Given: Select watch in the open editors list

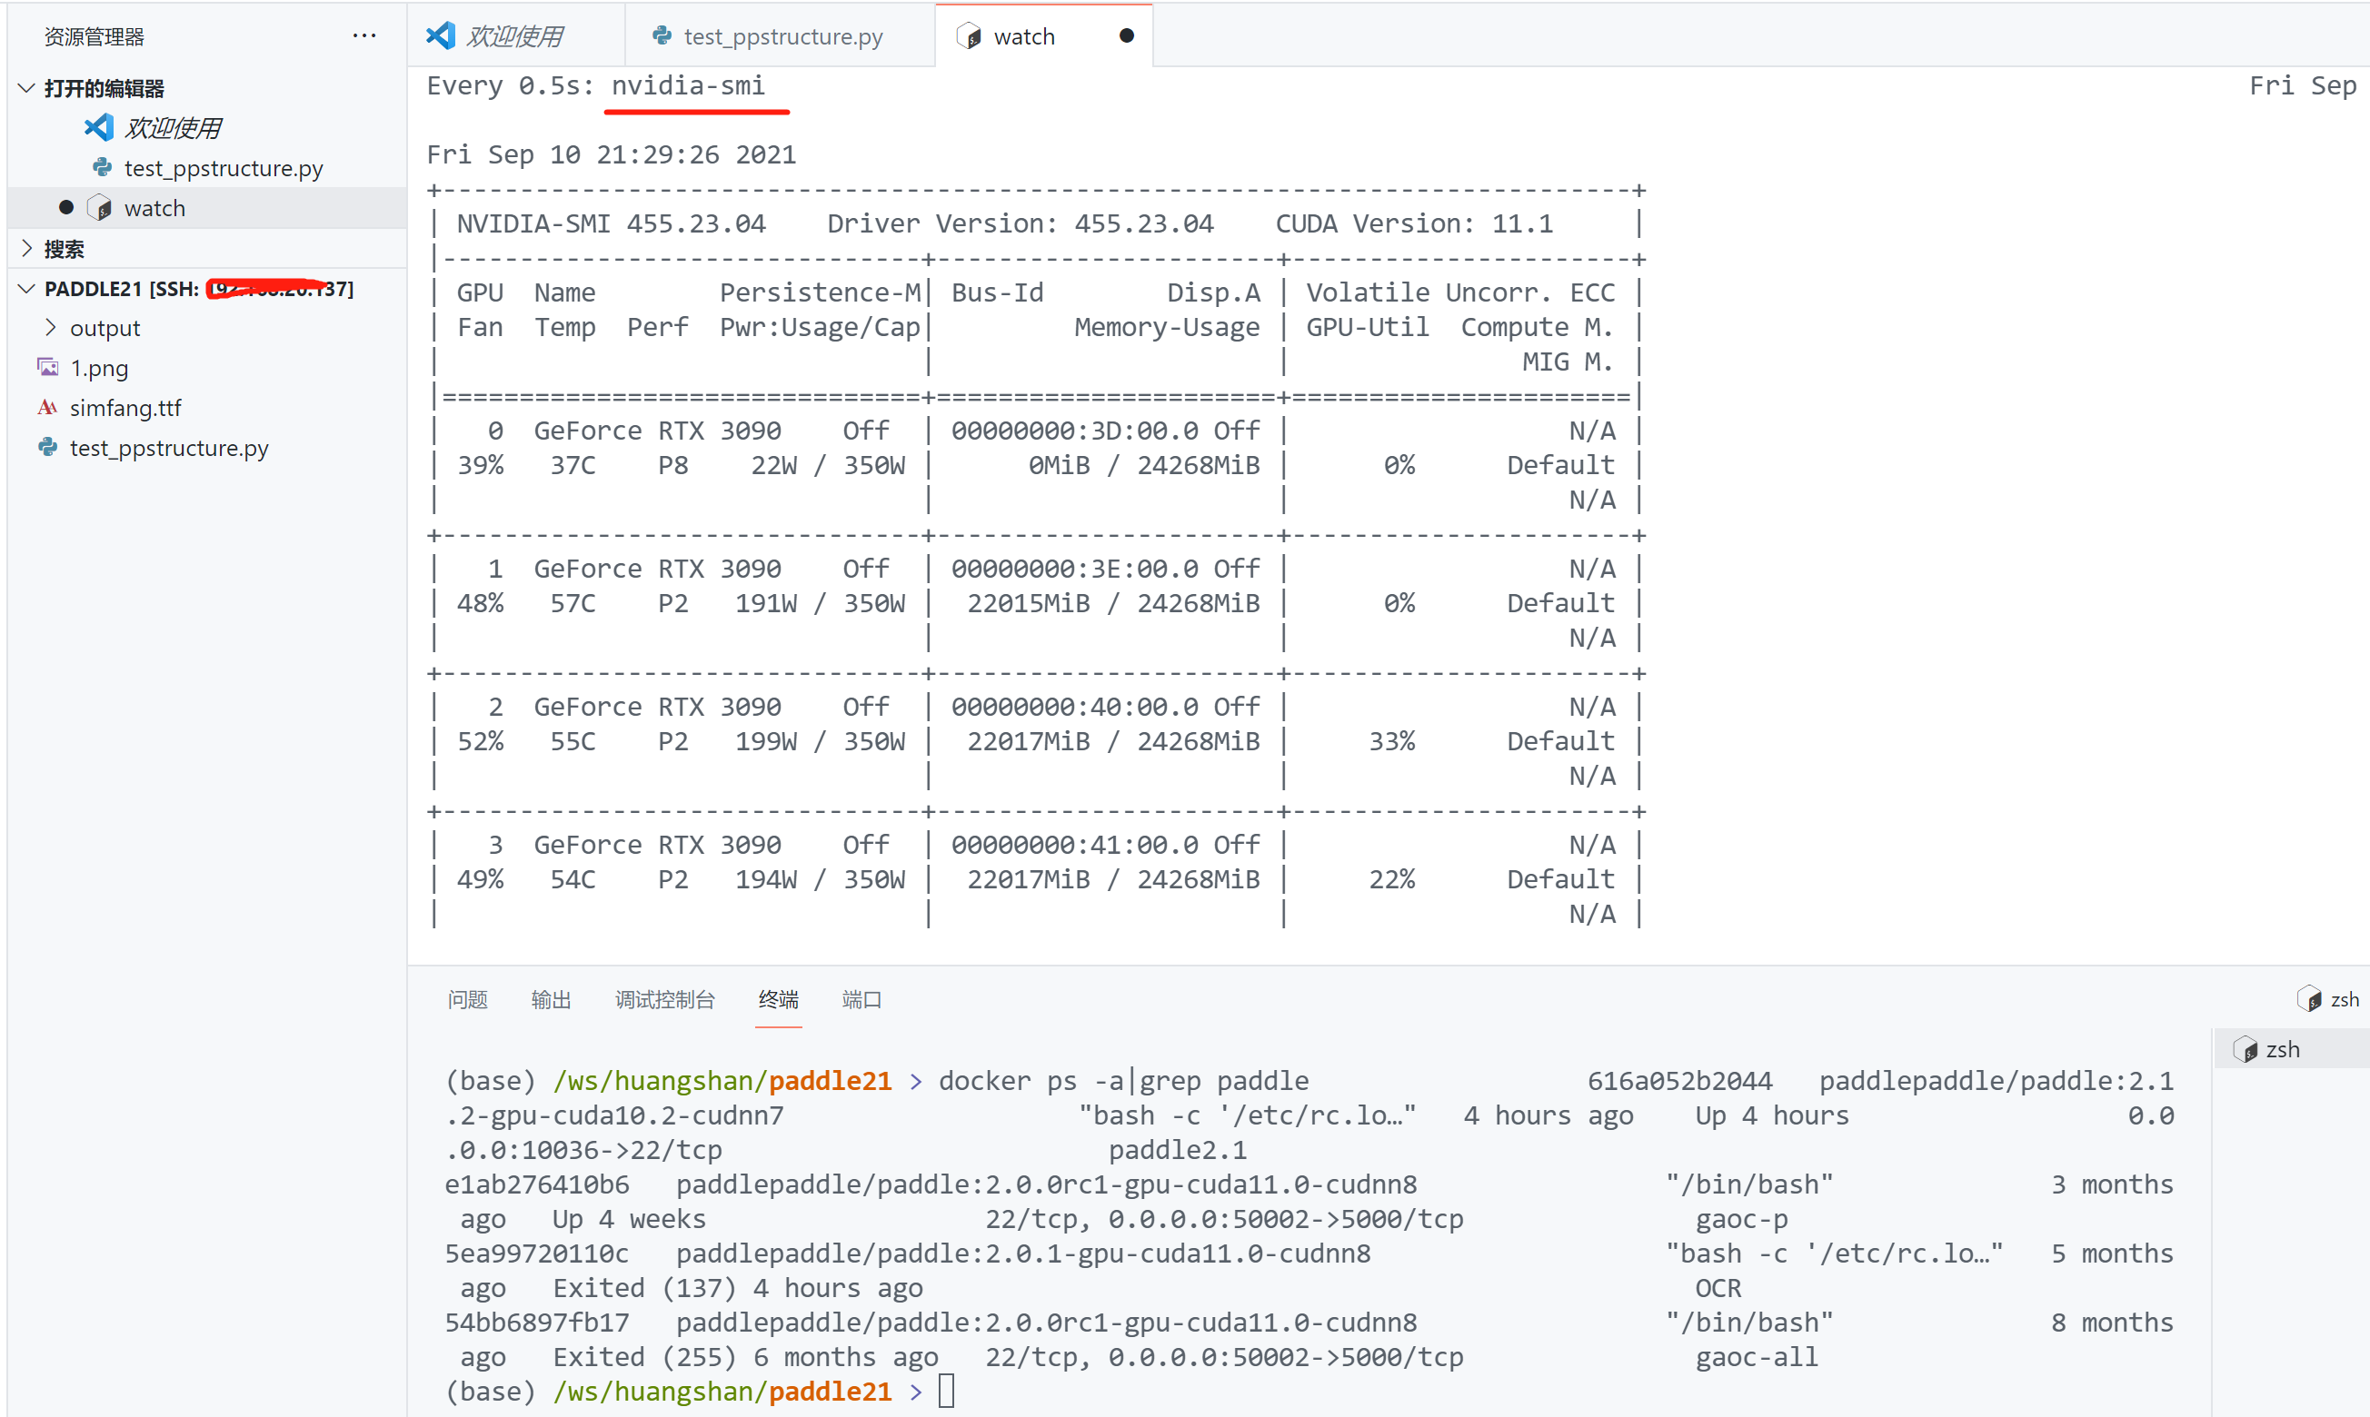Looking at the screenshot, I should click(207, 208).
